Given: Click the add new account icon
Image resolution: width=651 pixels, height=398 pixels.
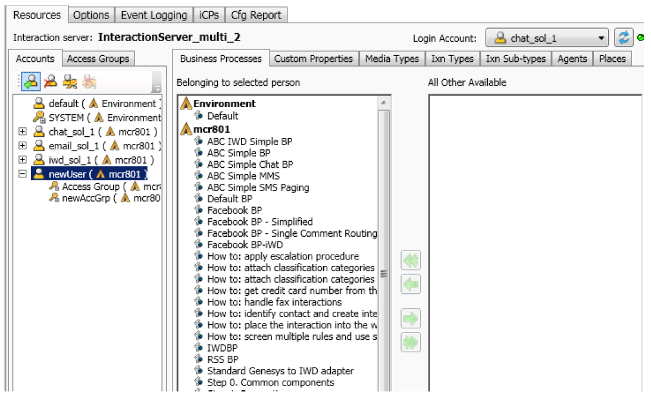Looking at the screenshot, I should [x=31, y=82].
